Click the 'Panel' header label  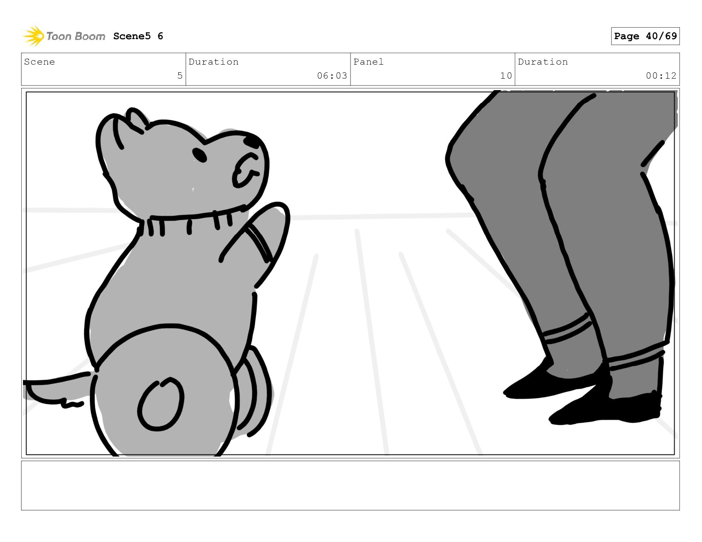[368, 62]
